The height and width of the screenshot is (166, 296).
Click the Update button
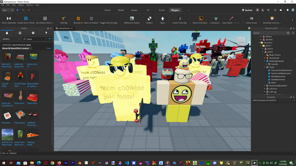(247, 10)
